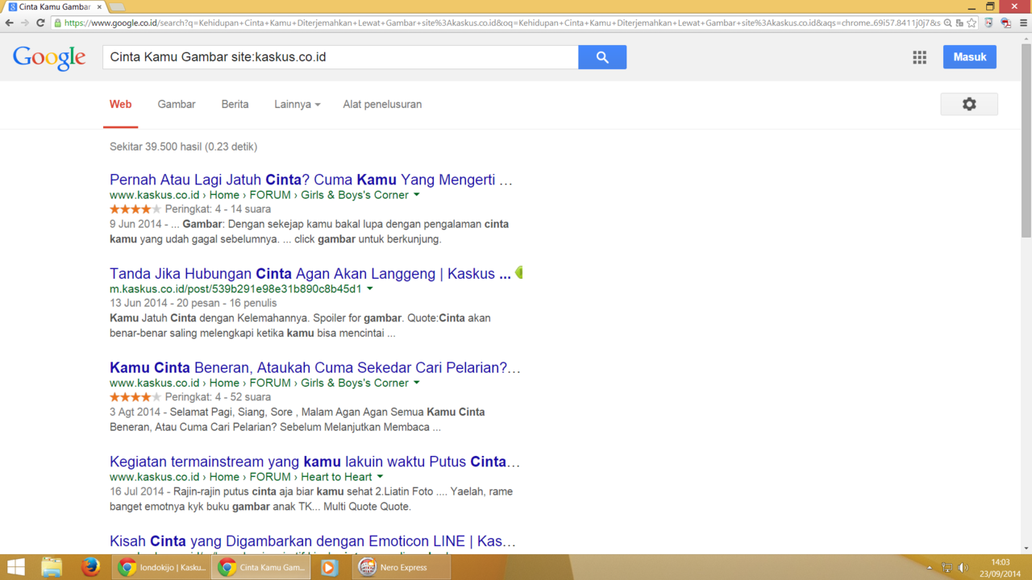Open 'Tanda Jika Hubungan Cinta Agan' result

[x=310, y=274]
